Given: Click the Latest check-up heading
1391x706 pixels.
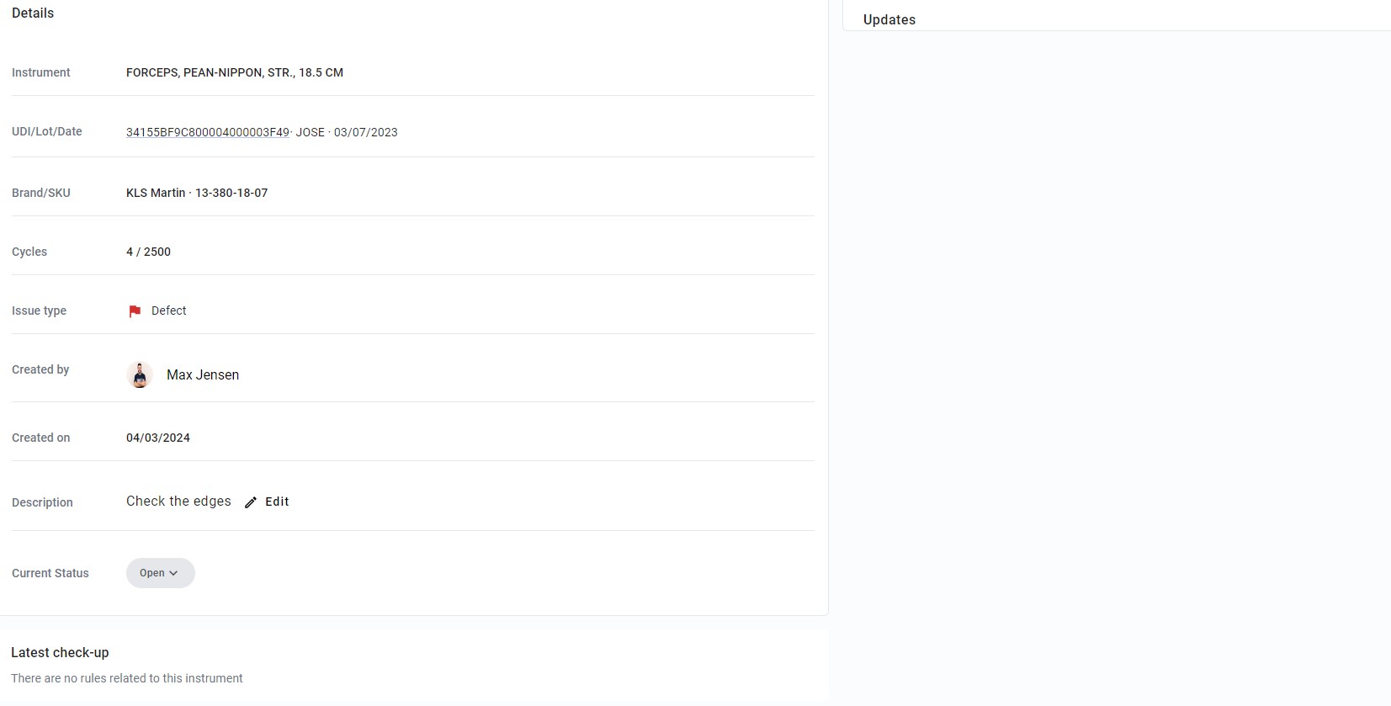Looking at the screenshot, I should pyautogui.click(x=60, y=652).
